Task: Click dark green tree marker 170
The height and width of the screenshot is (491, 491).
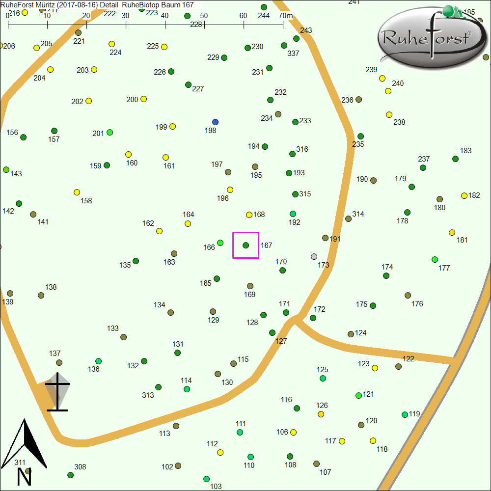Action: click(x=282, y=270)
